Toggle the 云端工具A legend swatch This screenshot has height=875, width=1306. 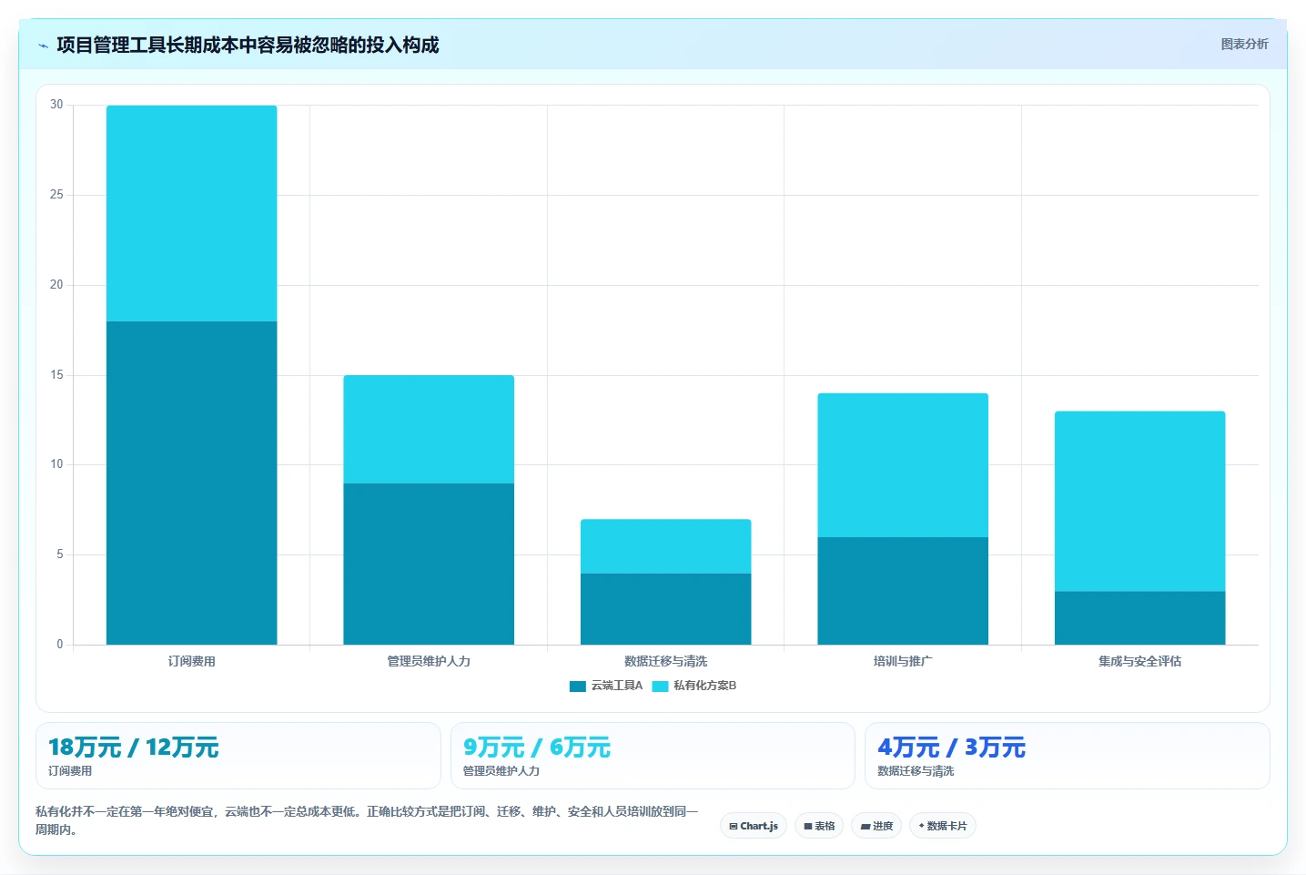pyautogui.click(x=578, y=686)
